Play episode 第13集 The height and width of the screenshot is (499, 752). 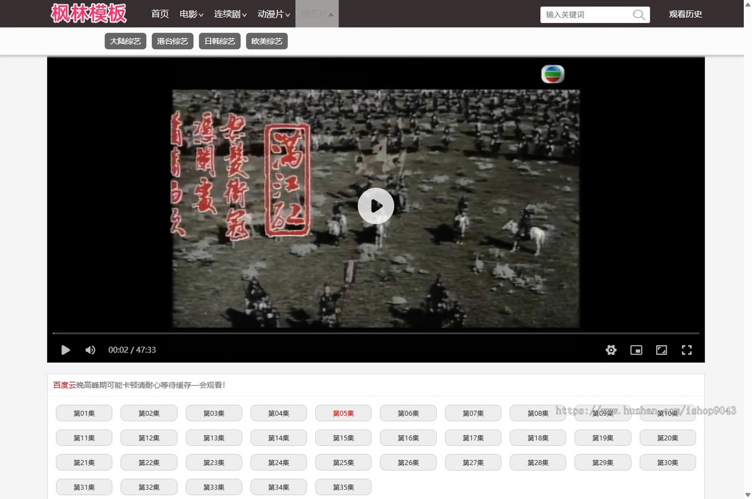214,438
